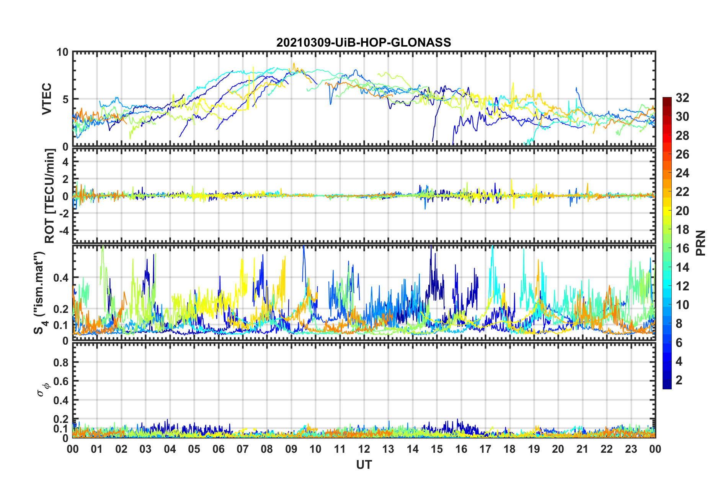Select colorbar tick label "24"
This screenshot has width=728, height=486.
pyautogui.click(x=682, y=173)
